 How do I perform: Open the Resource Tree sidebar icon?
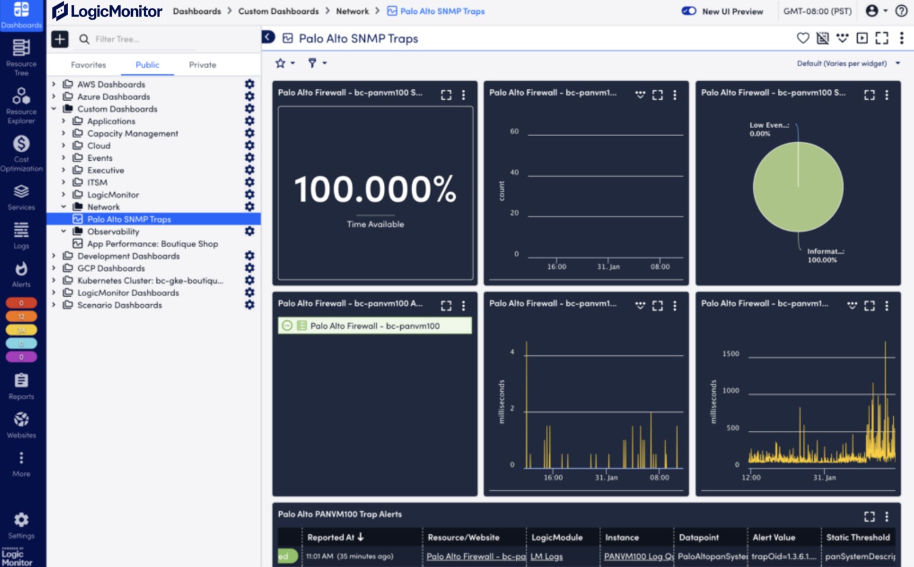click(21, 57)
